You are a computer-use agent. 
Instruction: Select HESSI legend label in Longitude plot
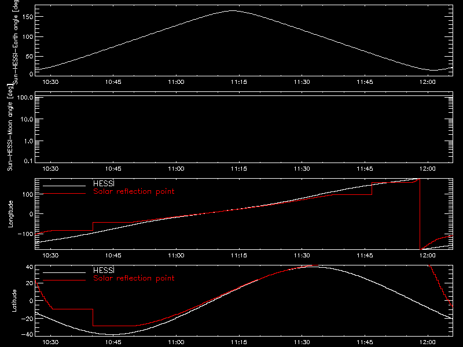[x=104, y=183]
